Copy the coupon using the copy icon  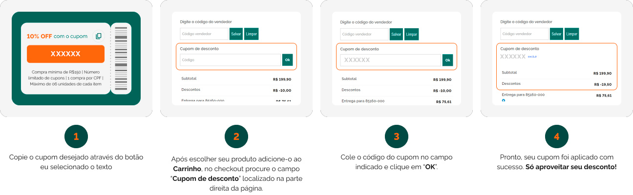[99, 36]
